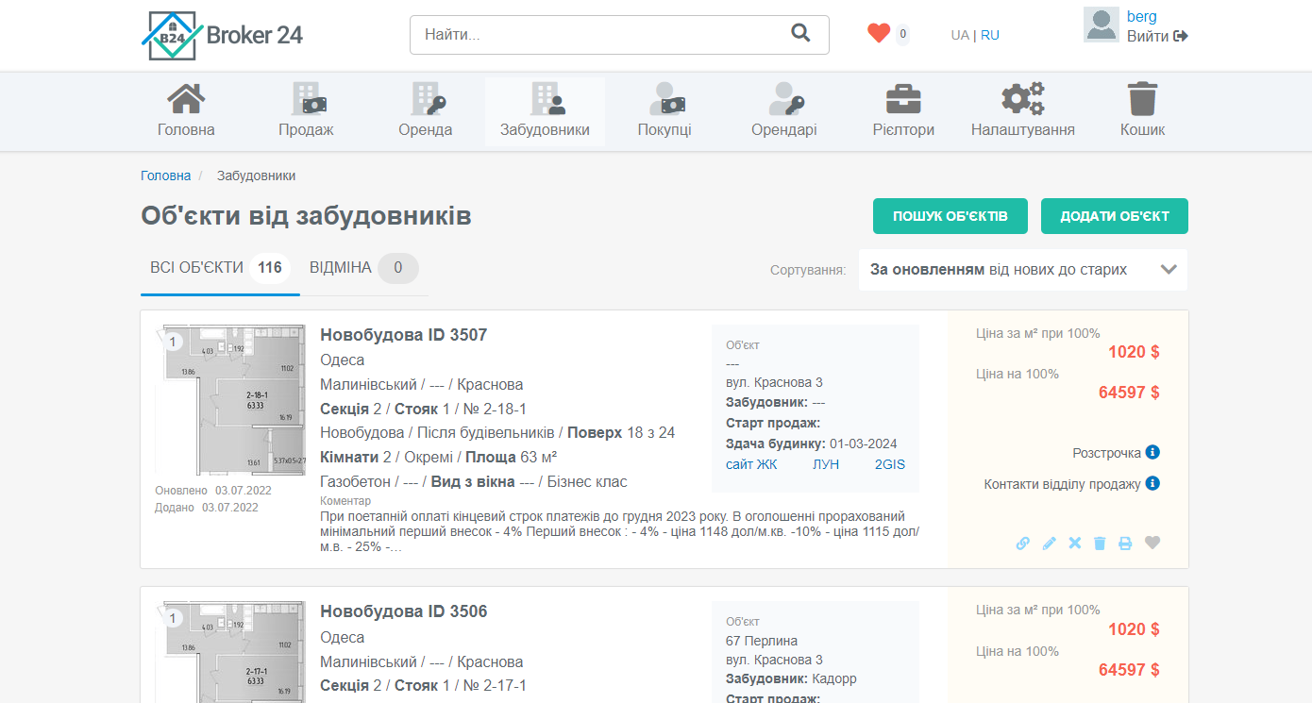
Task: Open berg profile link
Action: click(x=1142, y=16)
